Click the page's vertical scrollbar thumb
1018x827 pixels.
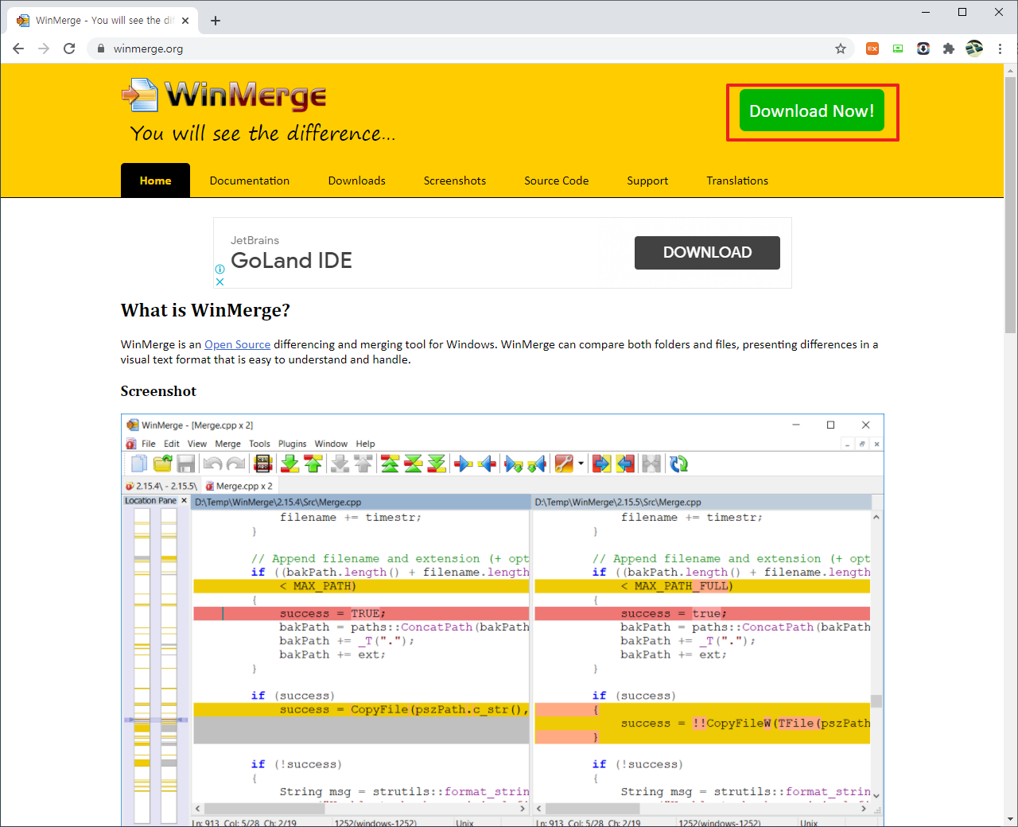pyautogui.click(x=1010, y=205)
